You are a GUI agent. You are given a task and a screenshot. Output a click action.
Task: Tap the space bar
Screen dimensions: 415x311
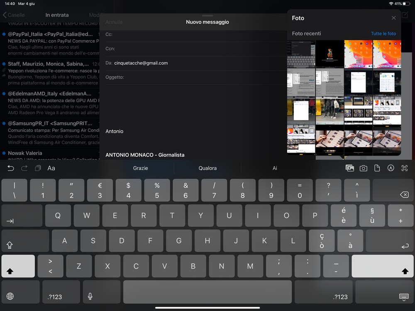pyautogui.click(x=207, y=292)
